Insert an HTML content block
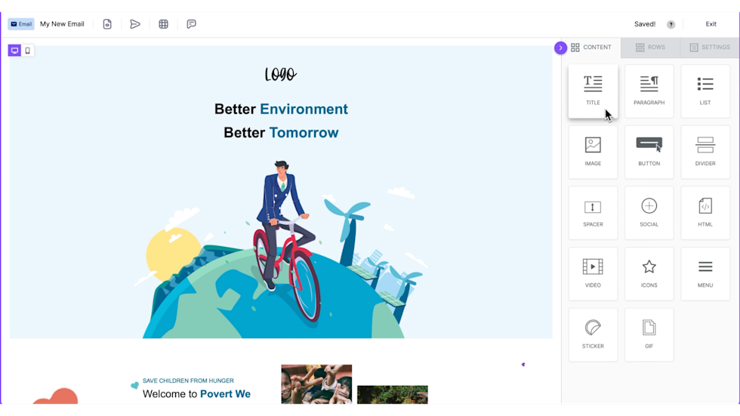This screenshot has width=740, height=416. [705, 213]
